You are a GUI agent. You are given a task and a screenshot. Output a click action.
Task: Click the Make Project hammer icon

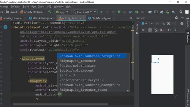[50, 12]
